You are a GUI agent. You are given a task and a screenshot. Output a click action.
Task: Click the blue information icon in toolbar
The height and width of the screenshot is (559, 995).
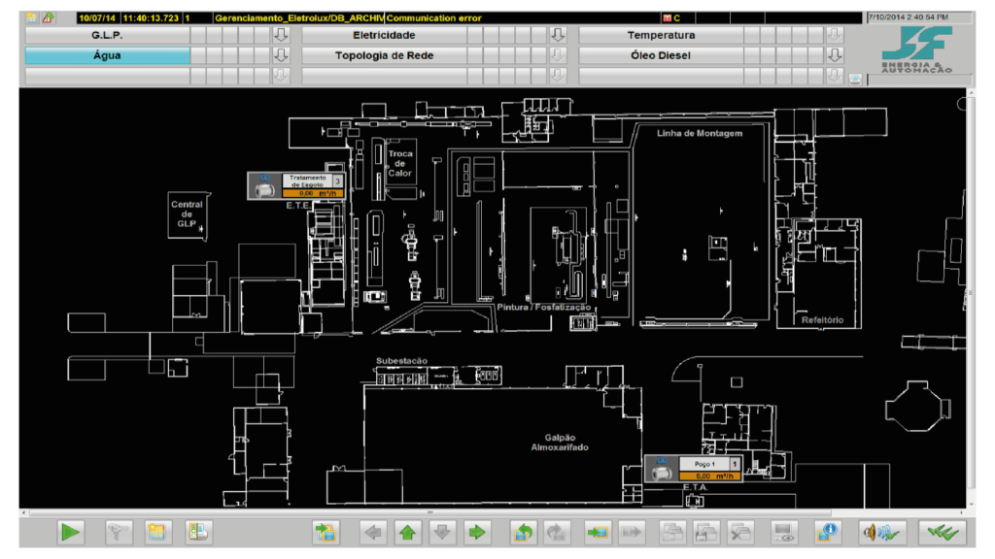pos(828,533)
